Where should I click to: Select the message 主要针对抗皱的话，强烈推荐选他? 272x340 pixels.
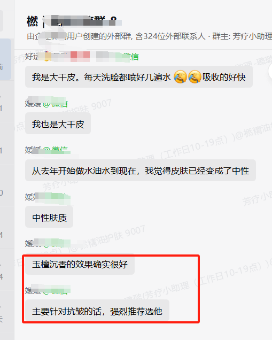coord(97,311)
